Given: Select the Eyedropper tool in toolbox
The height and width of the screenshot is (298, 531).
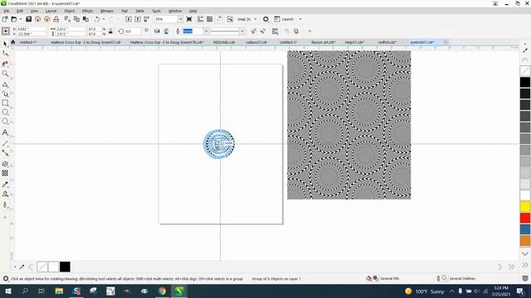Looking at the screenshot, I should pos(5,185).
